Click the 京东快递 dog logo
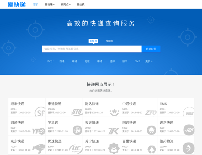The height and width of the screenshot is (155, 202). click(39, 148)
